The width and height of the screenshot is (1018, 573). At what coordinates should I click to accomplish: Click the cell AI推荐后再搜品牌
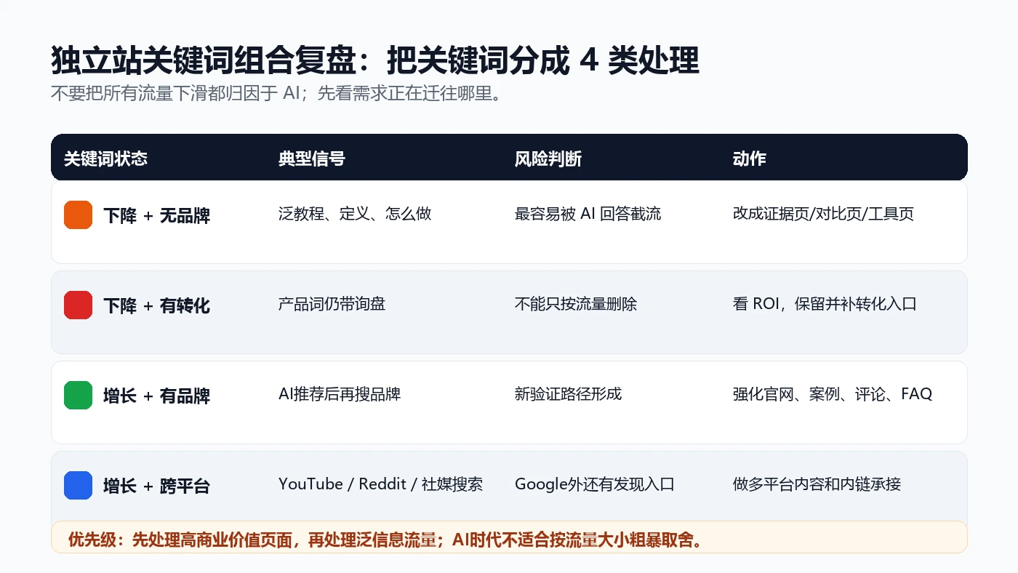340,394
